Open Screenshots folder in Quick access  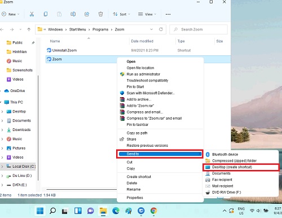point(23,70)
